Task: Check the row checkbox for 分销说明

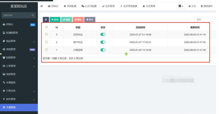Action: pyautogui.click(x=46, y=50)
